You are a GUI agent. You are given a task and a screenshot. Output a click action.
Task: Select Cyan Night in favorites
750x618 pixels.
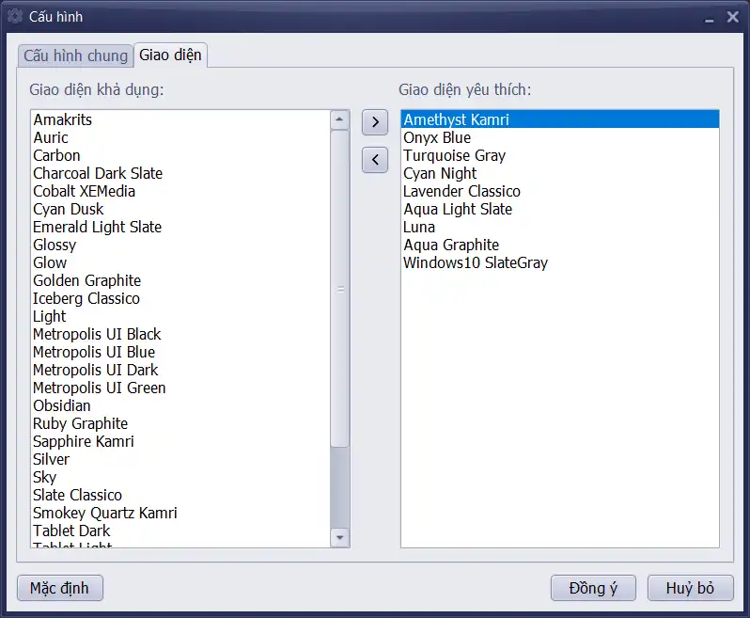[559, 173]
